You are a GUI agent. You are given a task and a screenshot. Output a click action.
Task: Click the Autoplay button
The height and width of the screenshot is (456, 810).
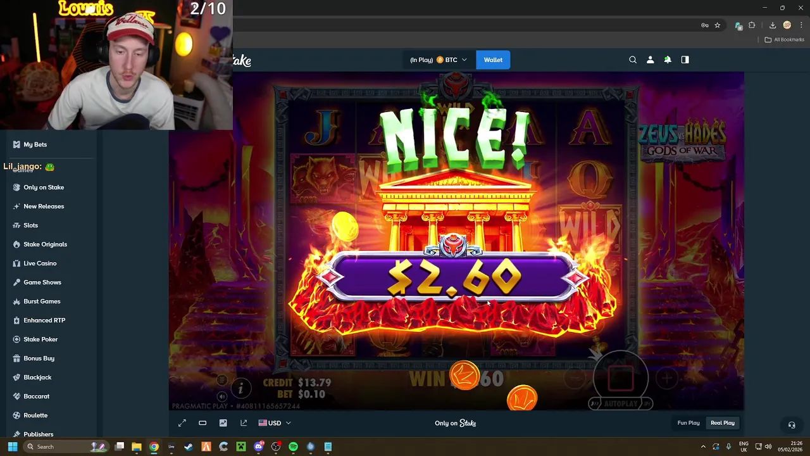(x=621, y=403)
